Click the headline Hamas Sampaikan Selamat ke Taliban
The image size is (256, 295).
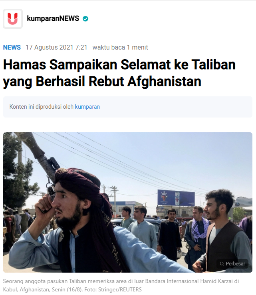(119, 64)
